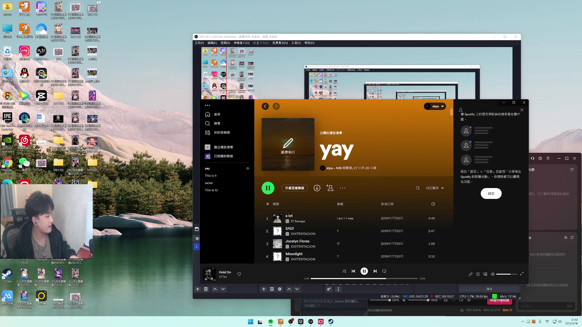
Task: Open lyrics microphone icon in player bar
Action: click(x=471, y=274)
